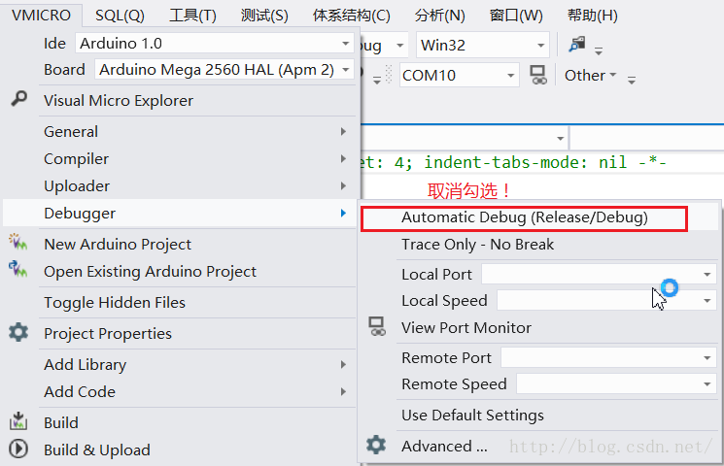Open the Local Speed dropdown

click(x=606, y=300)
